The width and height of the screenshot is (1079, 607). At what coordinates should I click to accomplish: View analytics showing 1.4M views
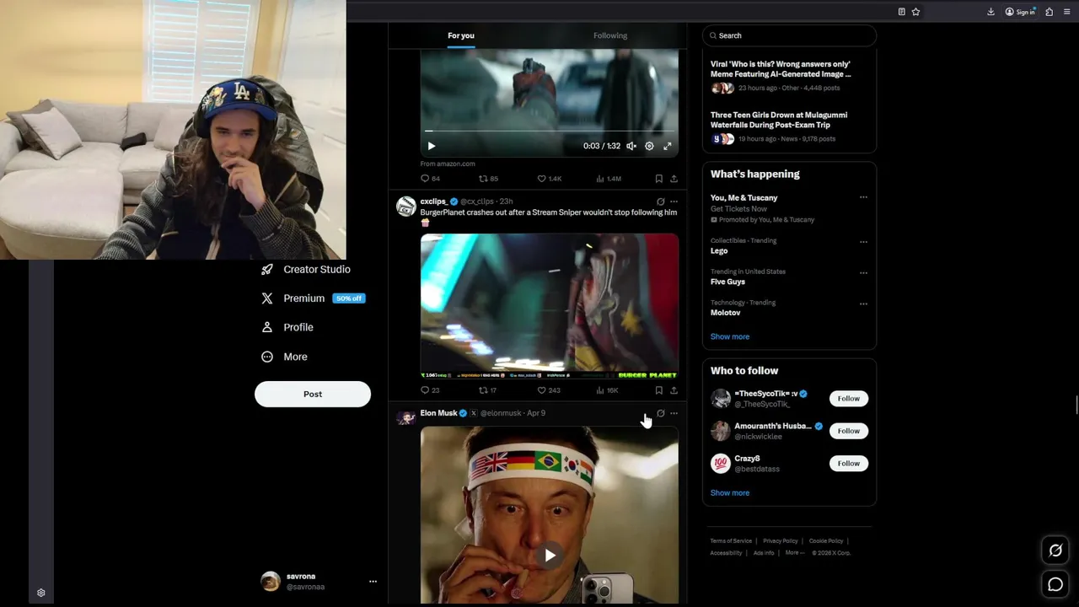click(x=608, y=179)
